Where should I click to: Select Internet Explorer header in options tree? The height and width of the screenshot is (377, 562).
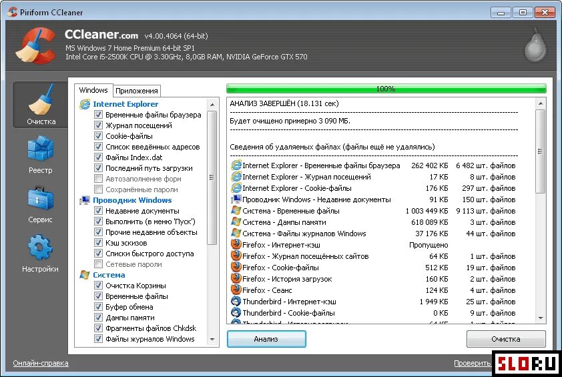(x=125, y=104)
